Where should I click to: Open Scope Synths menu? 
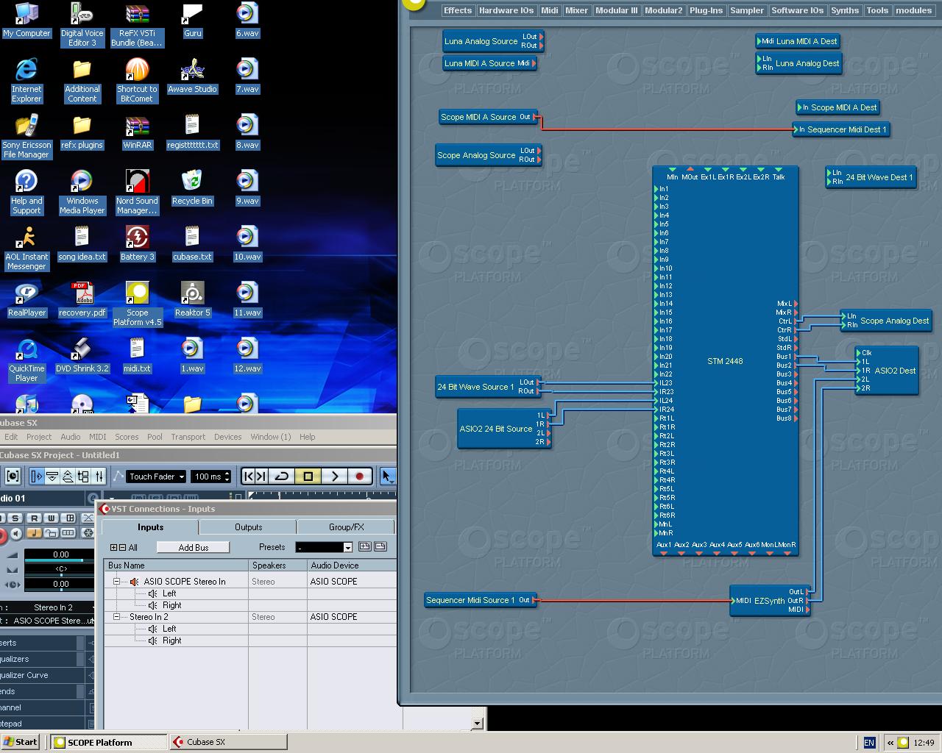coord(845,10)
